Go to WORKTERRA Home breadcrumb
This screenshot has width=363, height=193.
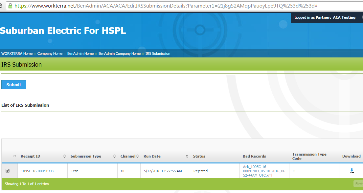pyautogui.click(x=17, y=54)
